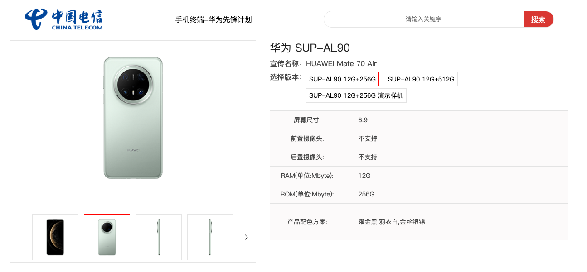The width and height of the screenshot is (587, 272).
Task: Select the SUP-AL90 12G+512G version
Action: [421, 79]
